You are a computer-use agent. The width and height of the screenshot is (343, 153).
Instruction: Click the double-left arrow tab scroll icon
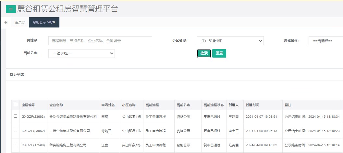click(6, 22)
